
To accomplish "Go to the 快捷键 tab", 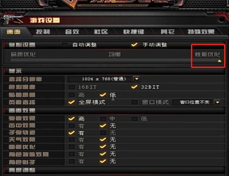I will click(134, 32).
